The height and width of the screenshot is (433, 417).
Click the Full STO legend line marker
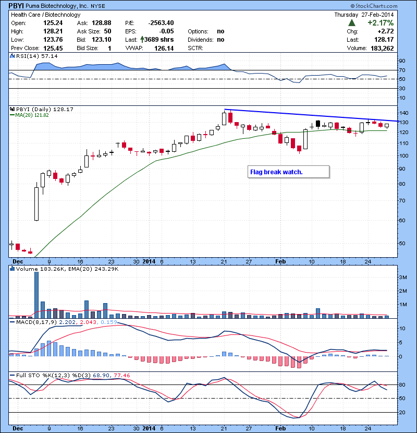coord(12,375)
